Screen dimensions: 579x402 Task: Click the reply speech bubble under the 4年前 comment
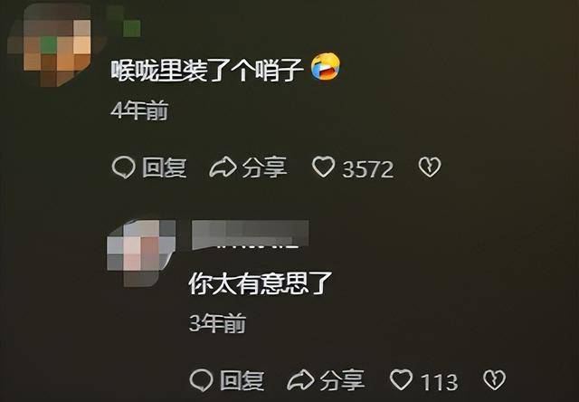(123, 167)
